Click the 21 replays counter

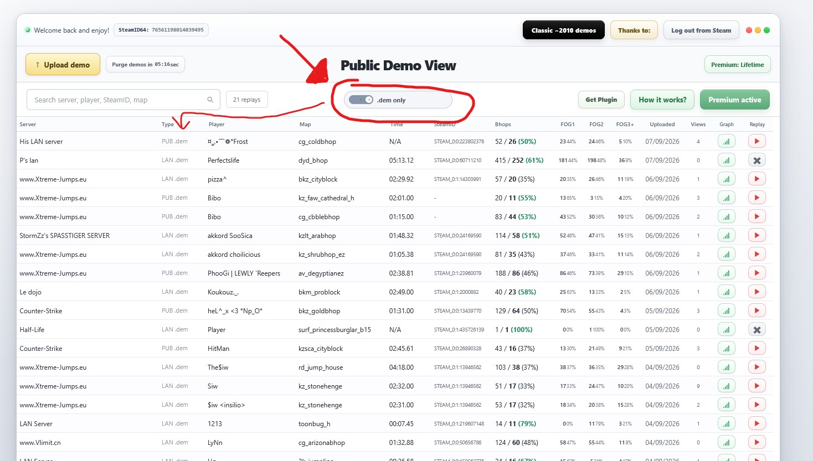click(247, 100)
